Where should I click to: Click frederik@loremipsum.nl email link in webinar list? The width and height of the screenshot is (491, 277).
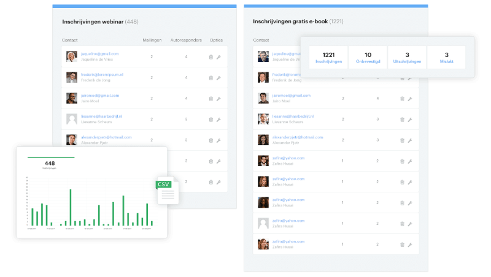[102, 75]
